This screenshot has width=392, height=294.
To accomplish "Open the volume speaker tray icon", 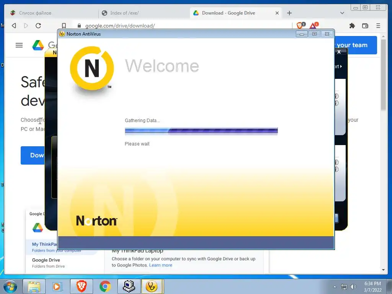I will [x=353, y=287].
